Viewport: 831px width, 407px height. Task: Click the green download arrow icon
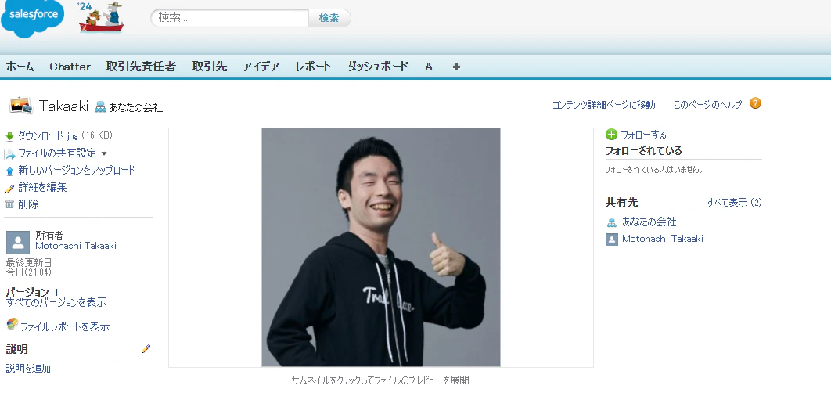[x=9, y=137]
